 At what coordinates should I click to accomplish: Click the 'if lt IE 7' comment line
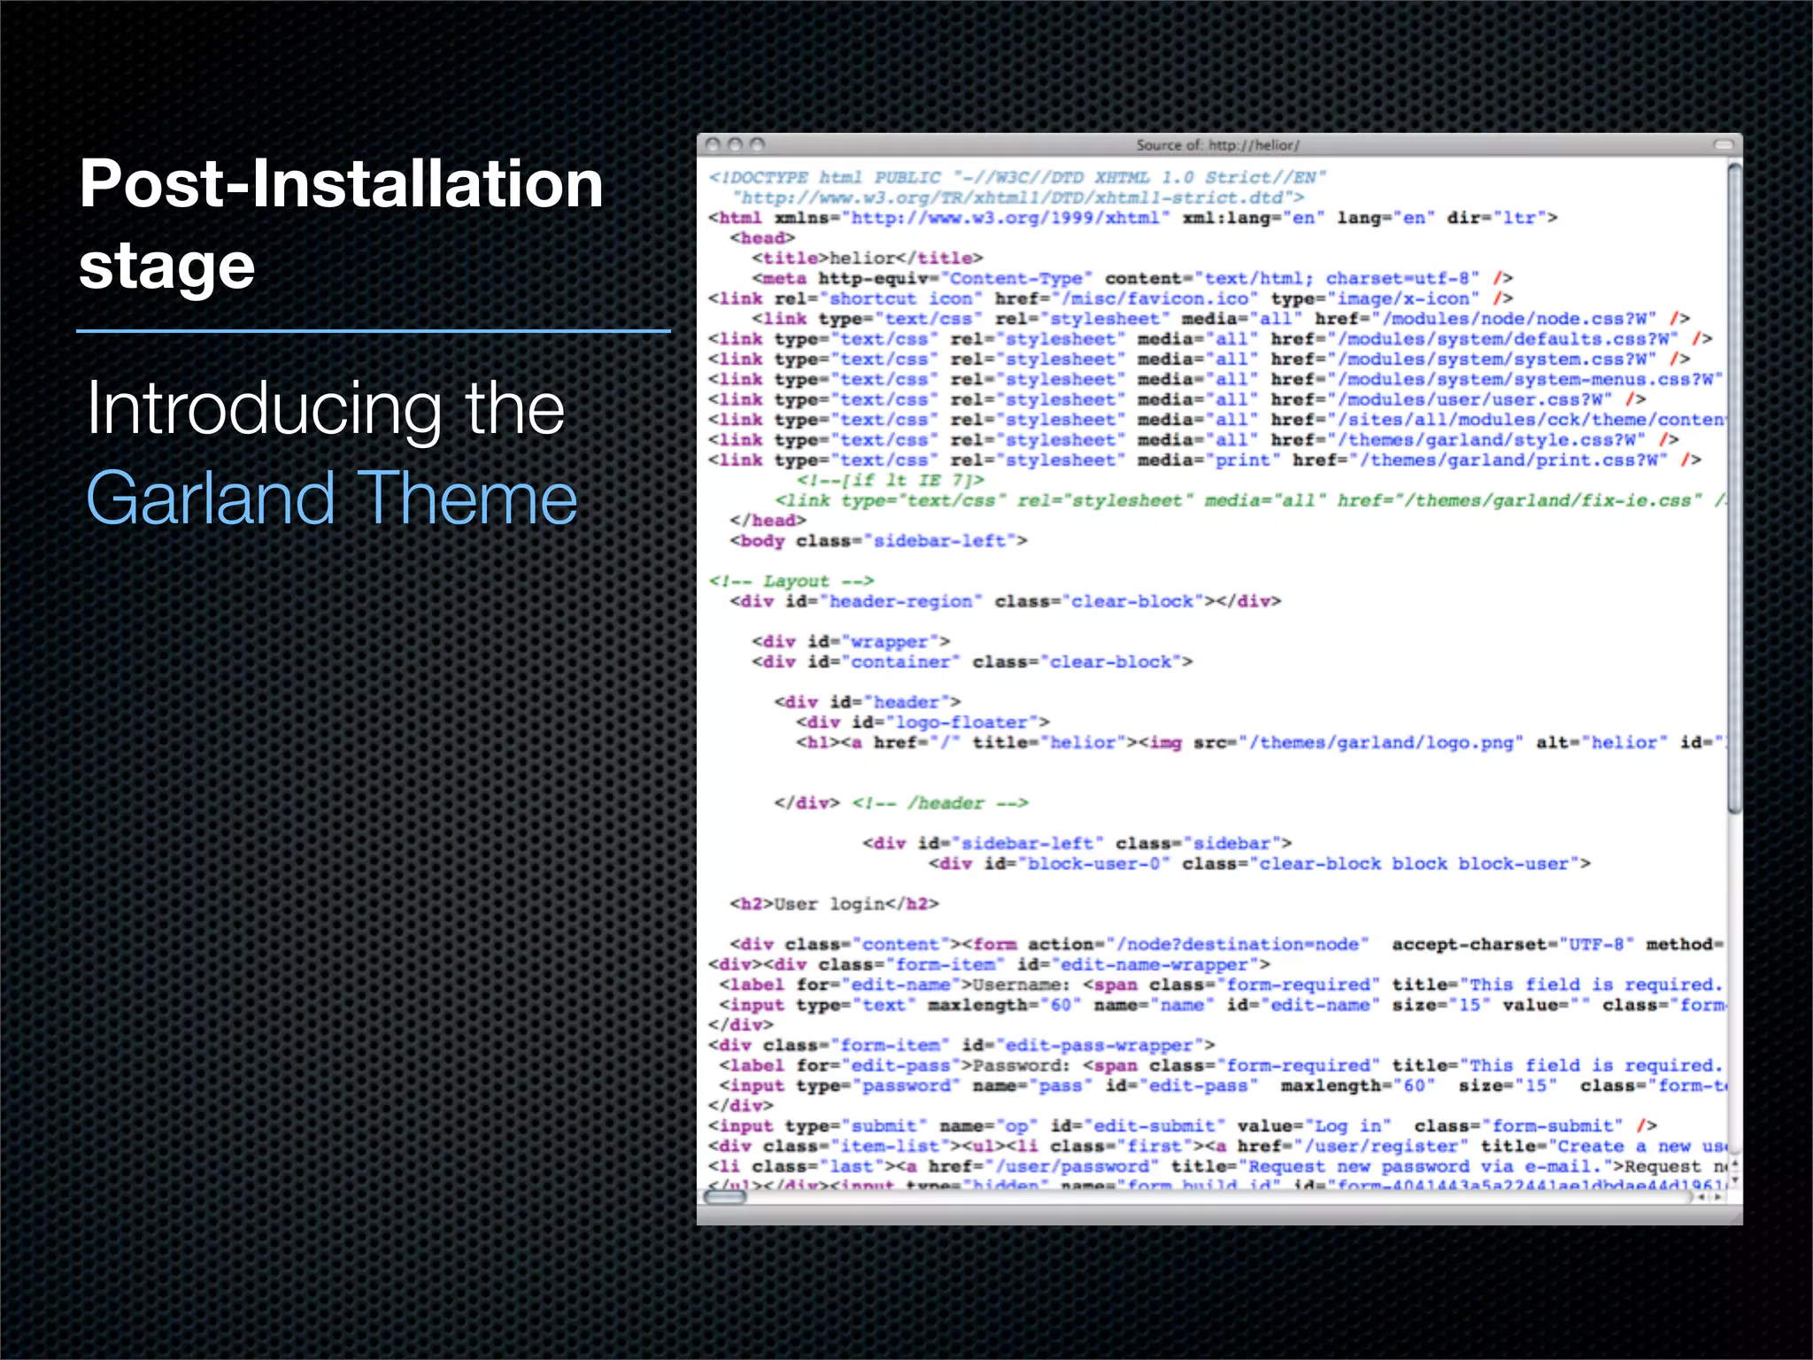(891, 481)
